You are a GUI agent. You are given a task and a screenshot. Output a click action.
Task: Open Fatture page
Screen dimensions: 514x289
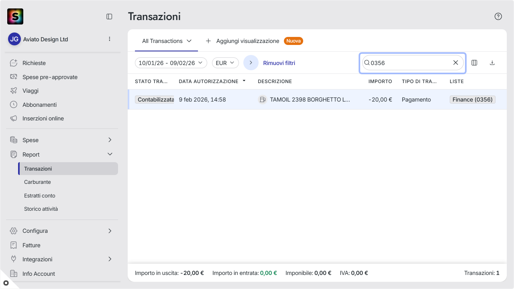click(x=31, y=245)
